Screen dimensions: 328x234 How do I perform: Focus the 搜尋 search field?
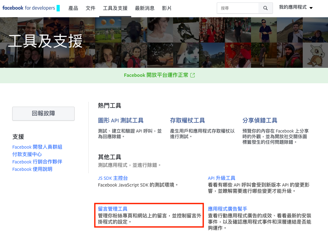coord(238,8)
